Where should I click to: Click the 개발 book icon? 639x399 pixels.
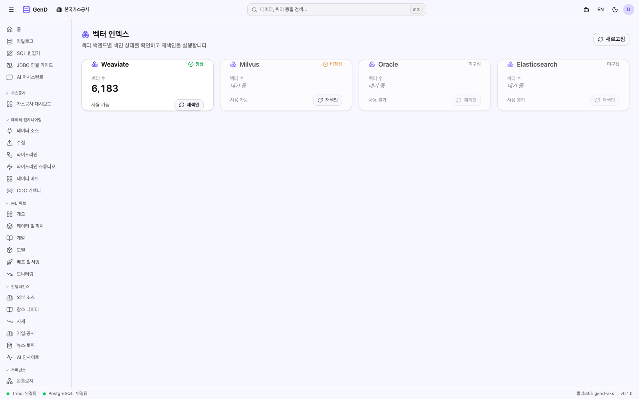pos(10,238)
